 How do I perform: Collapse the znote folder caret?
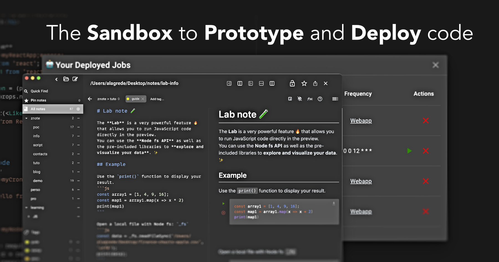pyautogui.click(x=26, y=118)
